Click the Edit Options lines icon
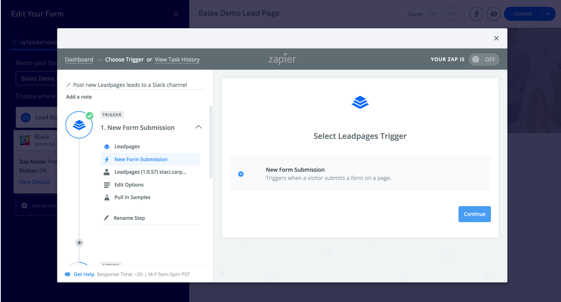561x302 pixels. [x=107, y=185]
